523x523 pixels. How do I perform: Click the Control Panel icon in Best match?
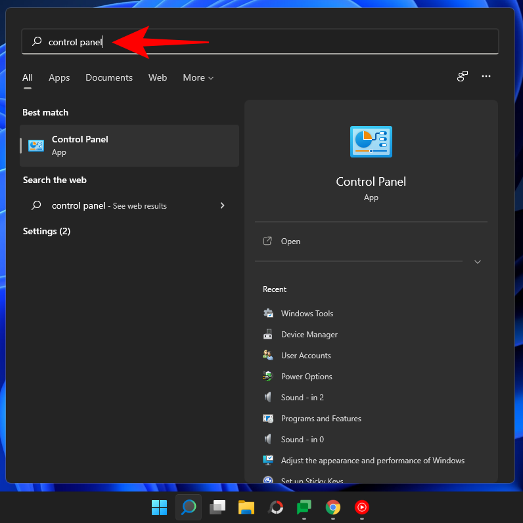point(36,146)
